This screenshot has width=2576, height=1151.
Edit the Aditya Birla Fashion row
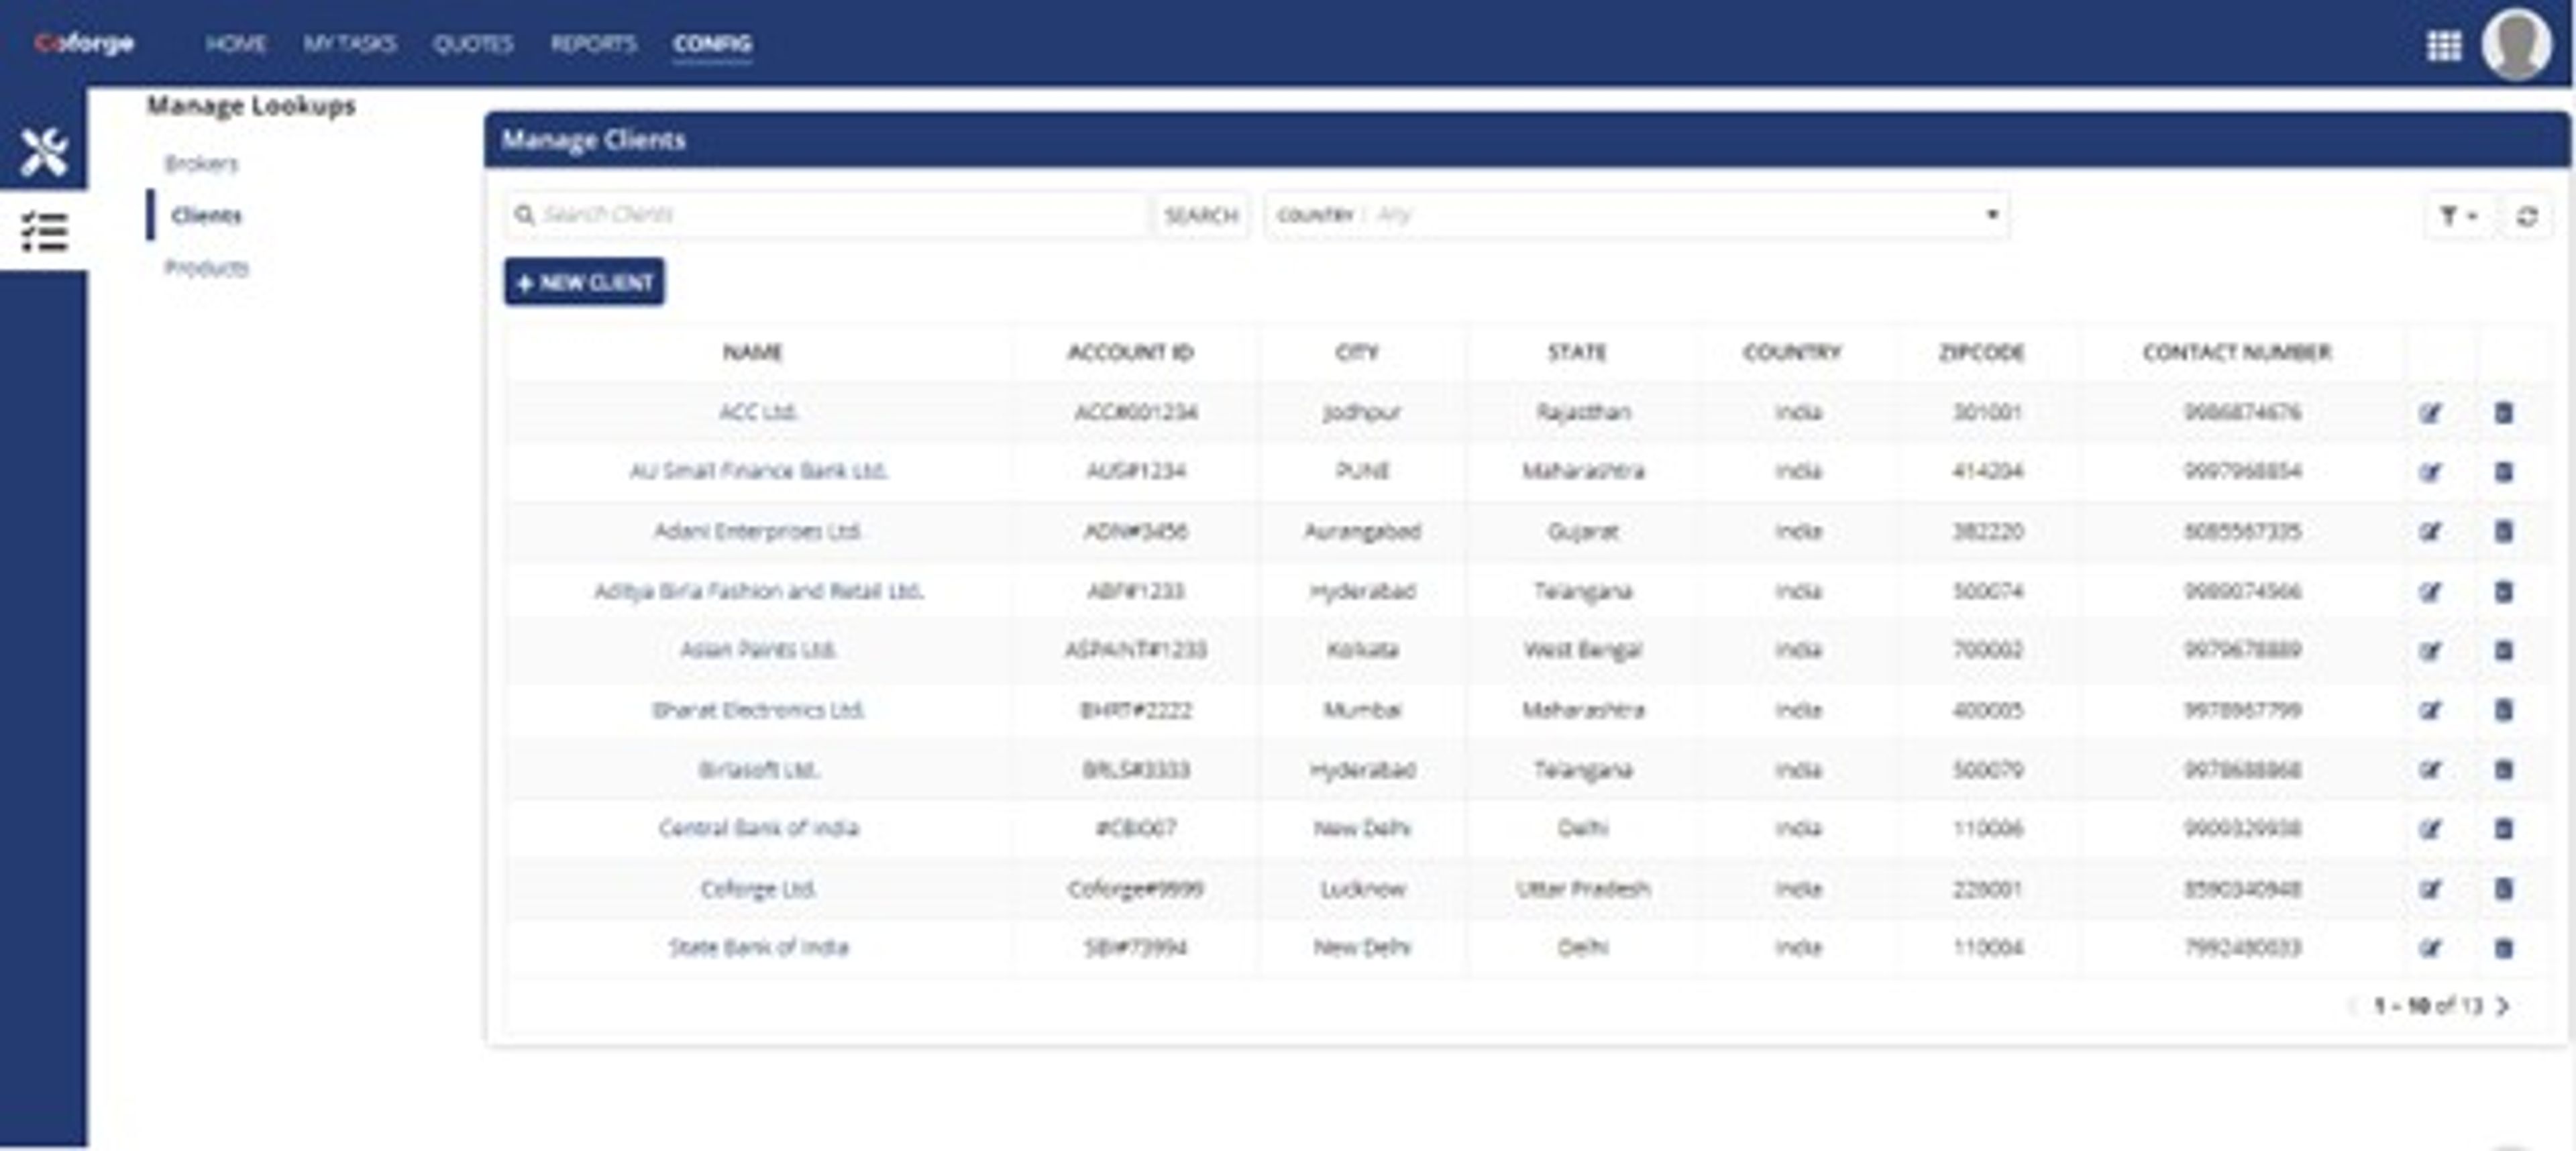pyautogui.click(x=2430, y=591)
